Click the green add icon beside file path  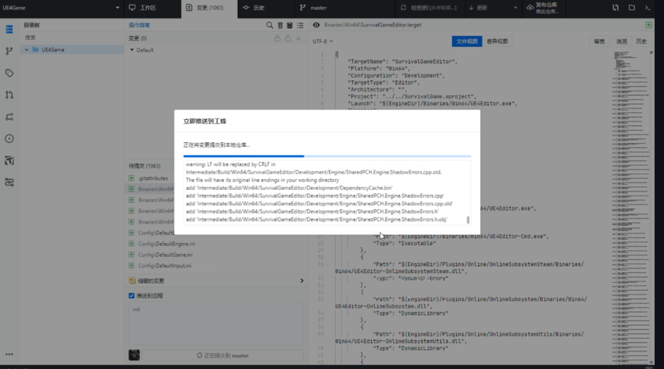tap(649, 25)
